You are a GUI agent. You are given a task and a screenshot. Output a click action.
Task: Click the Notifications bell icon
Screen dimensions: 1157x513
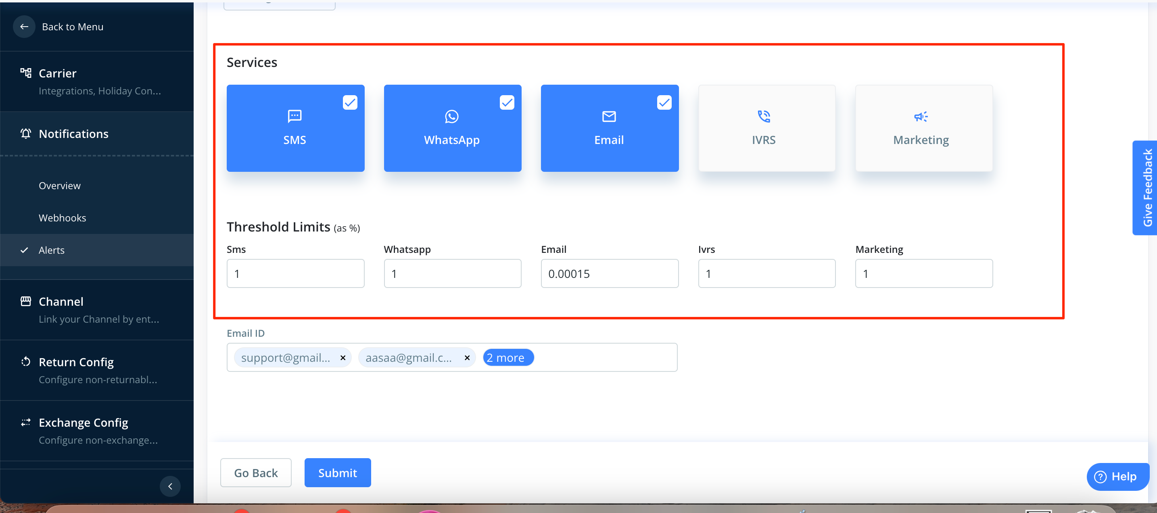click(25, 134)
